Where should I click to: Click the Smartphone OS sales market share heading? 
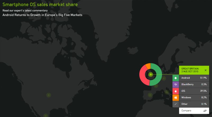(x=40, y=4)
